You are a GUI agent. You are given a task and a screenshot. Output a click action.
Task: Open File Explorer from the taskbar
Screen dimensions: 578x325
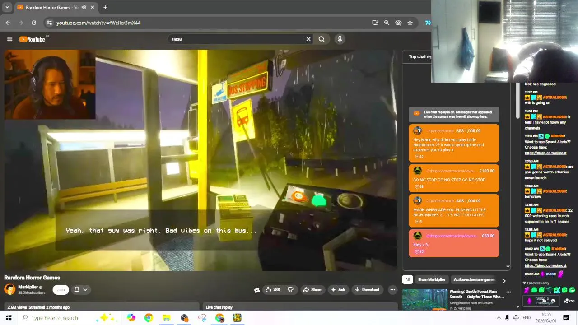(167, 318)
